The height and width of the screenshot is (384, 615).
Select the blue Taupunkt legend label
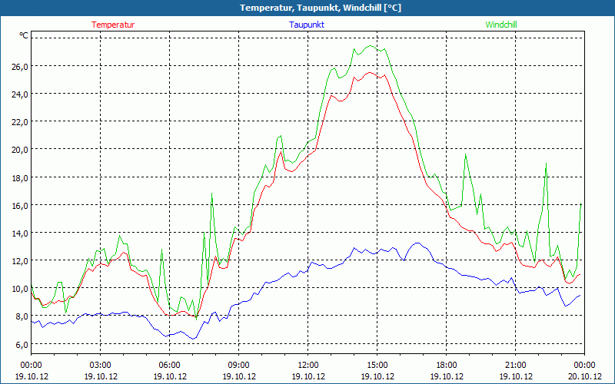307,25
